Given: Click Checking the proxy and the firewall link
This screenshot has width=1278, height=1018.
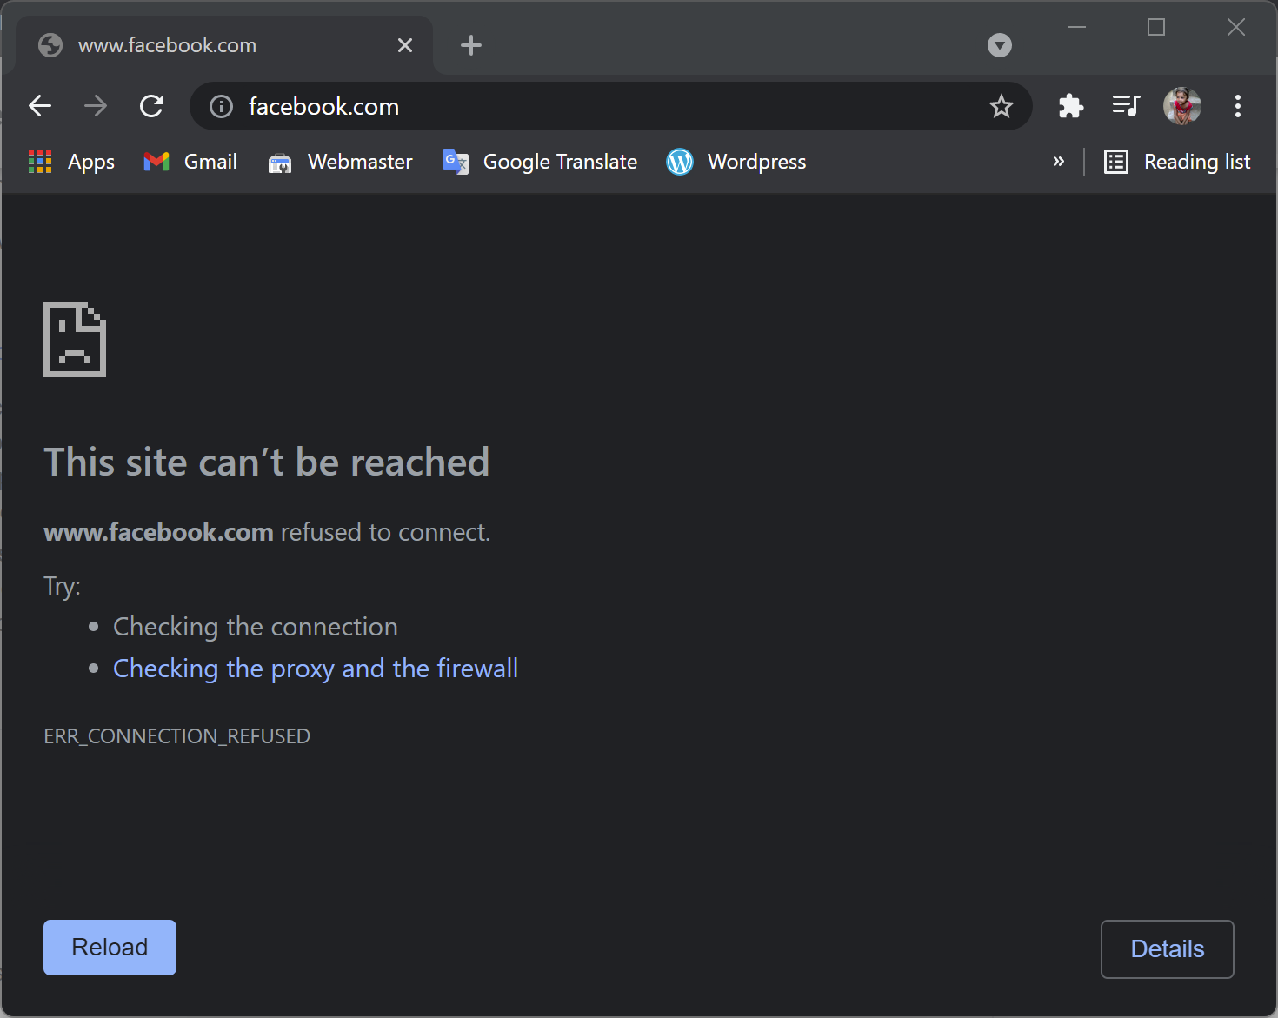Looking at the screenshot, I should click(x=316, y=669).
